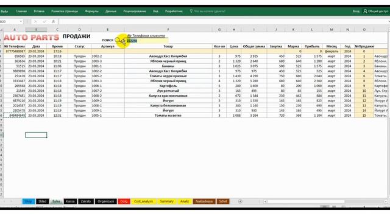Open the Данные ribbon tab
Image resolution: width=390 pixels, height=219 pixels.
111,11
